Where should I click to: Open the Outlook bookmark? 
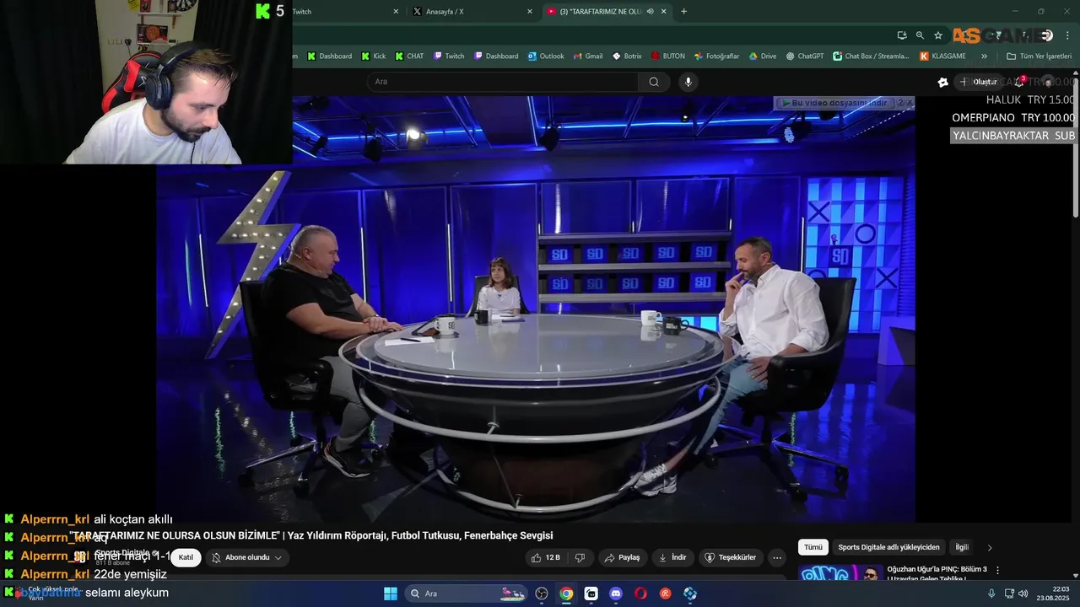546,56
